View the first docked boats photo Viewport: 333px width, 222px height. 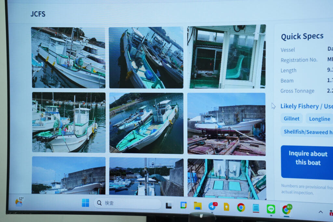pyautogui.click(x=68, y=57)
